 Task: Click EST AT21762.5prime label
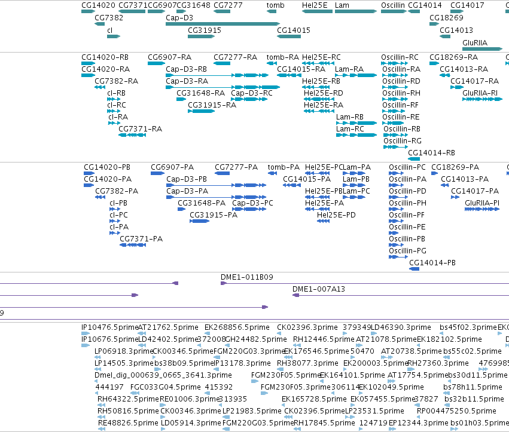(x=168, y=327)
